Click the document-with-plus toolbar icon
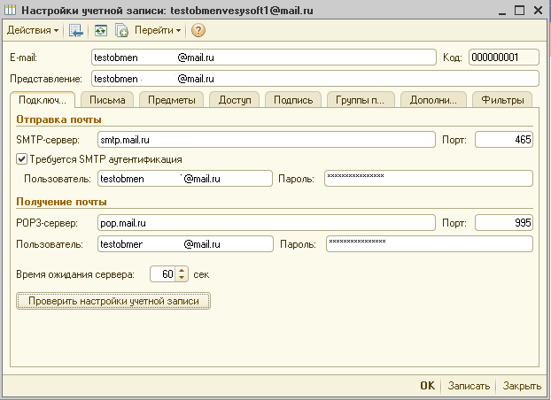Viewport: 551px width, 400px height. (121, 30)
